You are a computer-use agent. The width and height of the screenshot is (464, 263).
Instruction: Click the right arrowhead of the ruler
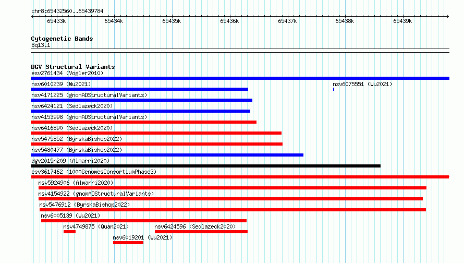[x=447, y=16]
